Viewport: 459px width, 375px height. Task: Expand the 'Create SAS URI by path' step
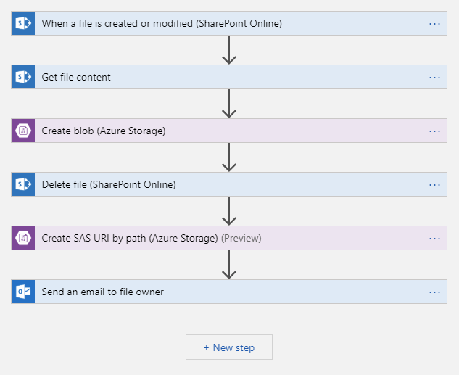(x=229, y=238)
